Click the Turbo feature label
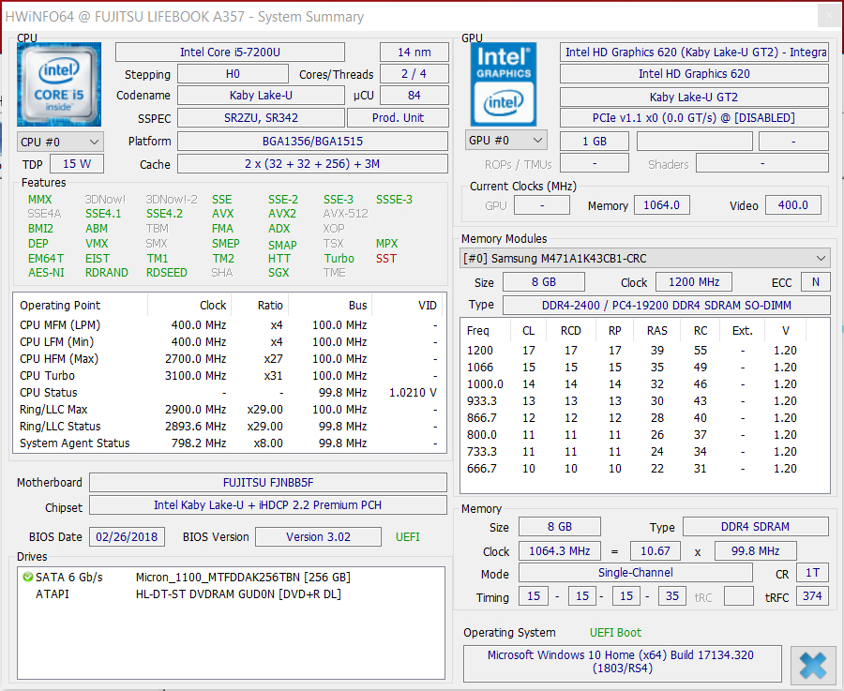This screenshot has width=844, height=691. tap(339, 259)
